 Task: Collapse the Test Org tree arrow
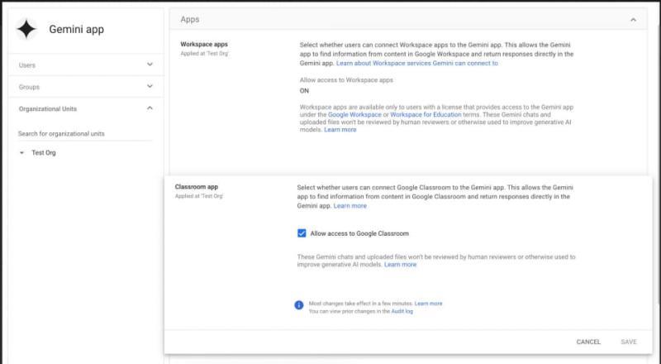coord(22,153)
